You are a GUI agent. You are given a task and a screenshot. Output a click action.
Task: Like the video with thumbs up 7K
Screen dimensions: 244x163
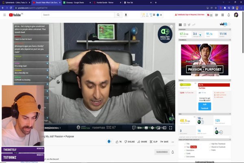pos(119,142)
